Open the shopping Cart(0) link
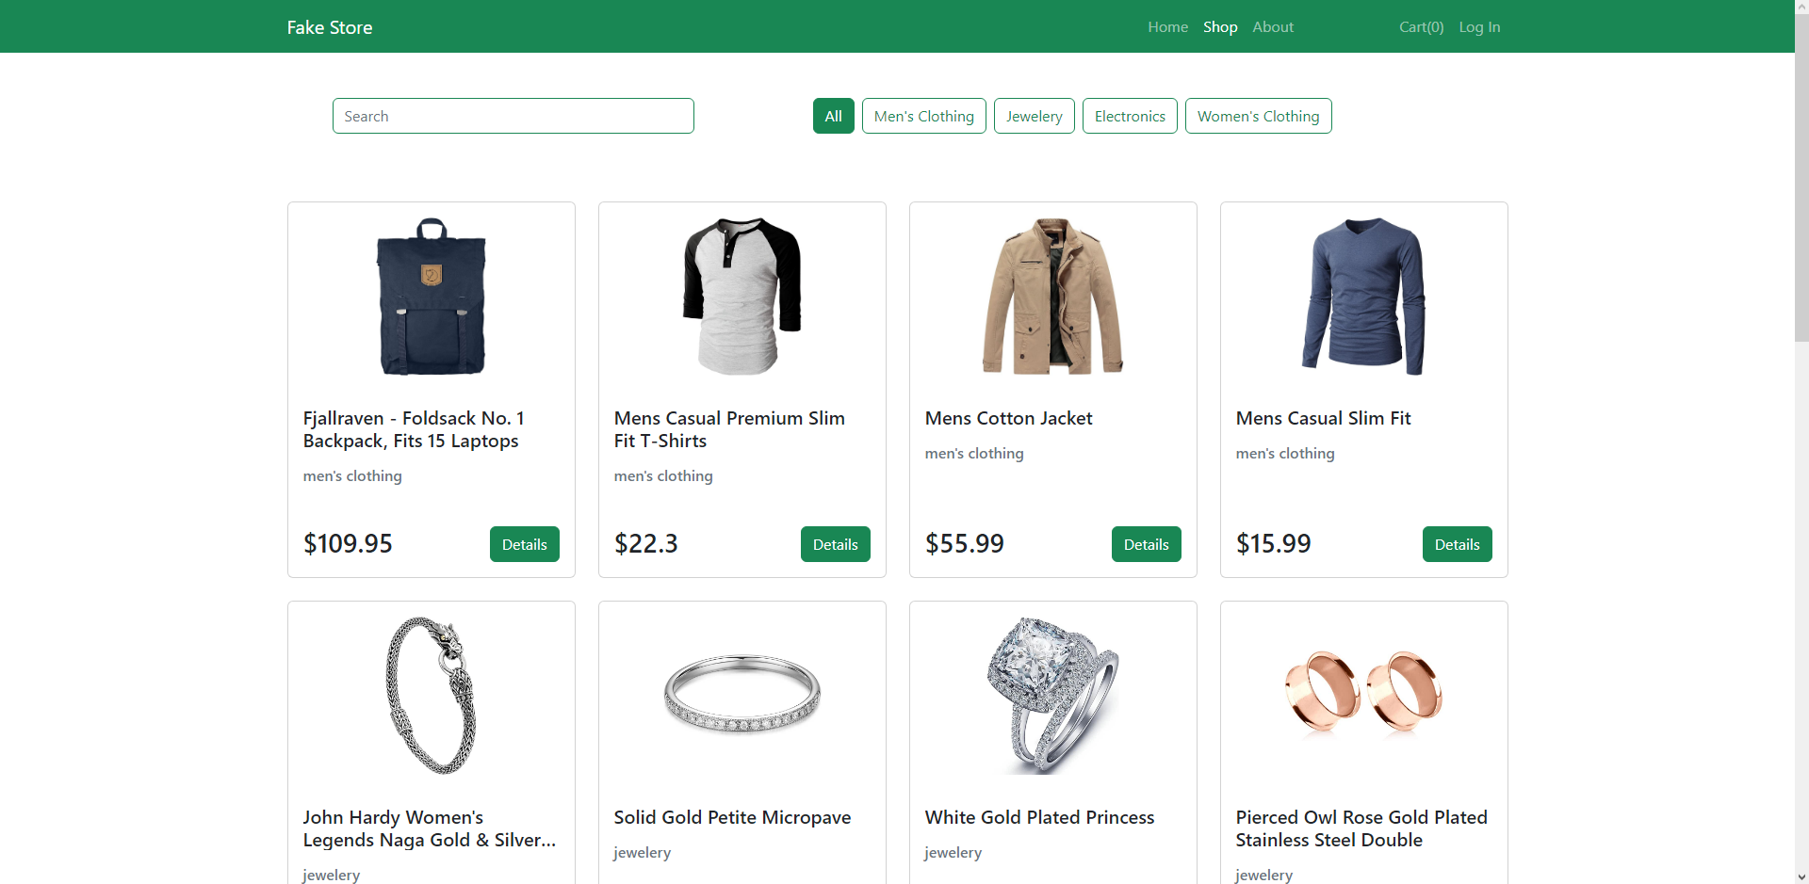Screen dimensions: 1809x884 pyautogui.click(x=1421, y=27)
